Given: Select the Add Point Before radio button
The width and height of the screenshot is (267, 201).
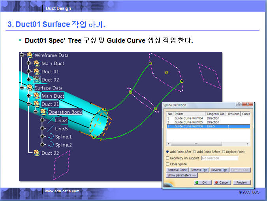Looking at the screenshot, I should 194,152.
